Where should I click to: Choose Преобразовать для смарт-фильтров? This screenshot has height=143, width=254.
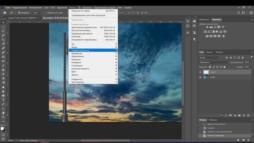(93, 15)
